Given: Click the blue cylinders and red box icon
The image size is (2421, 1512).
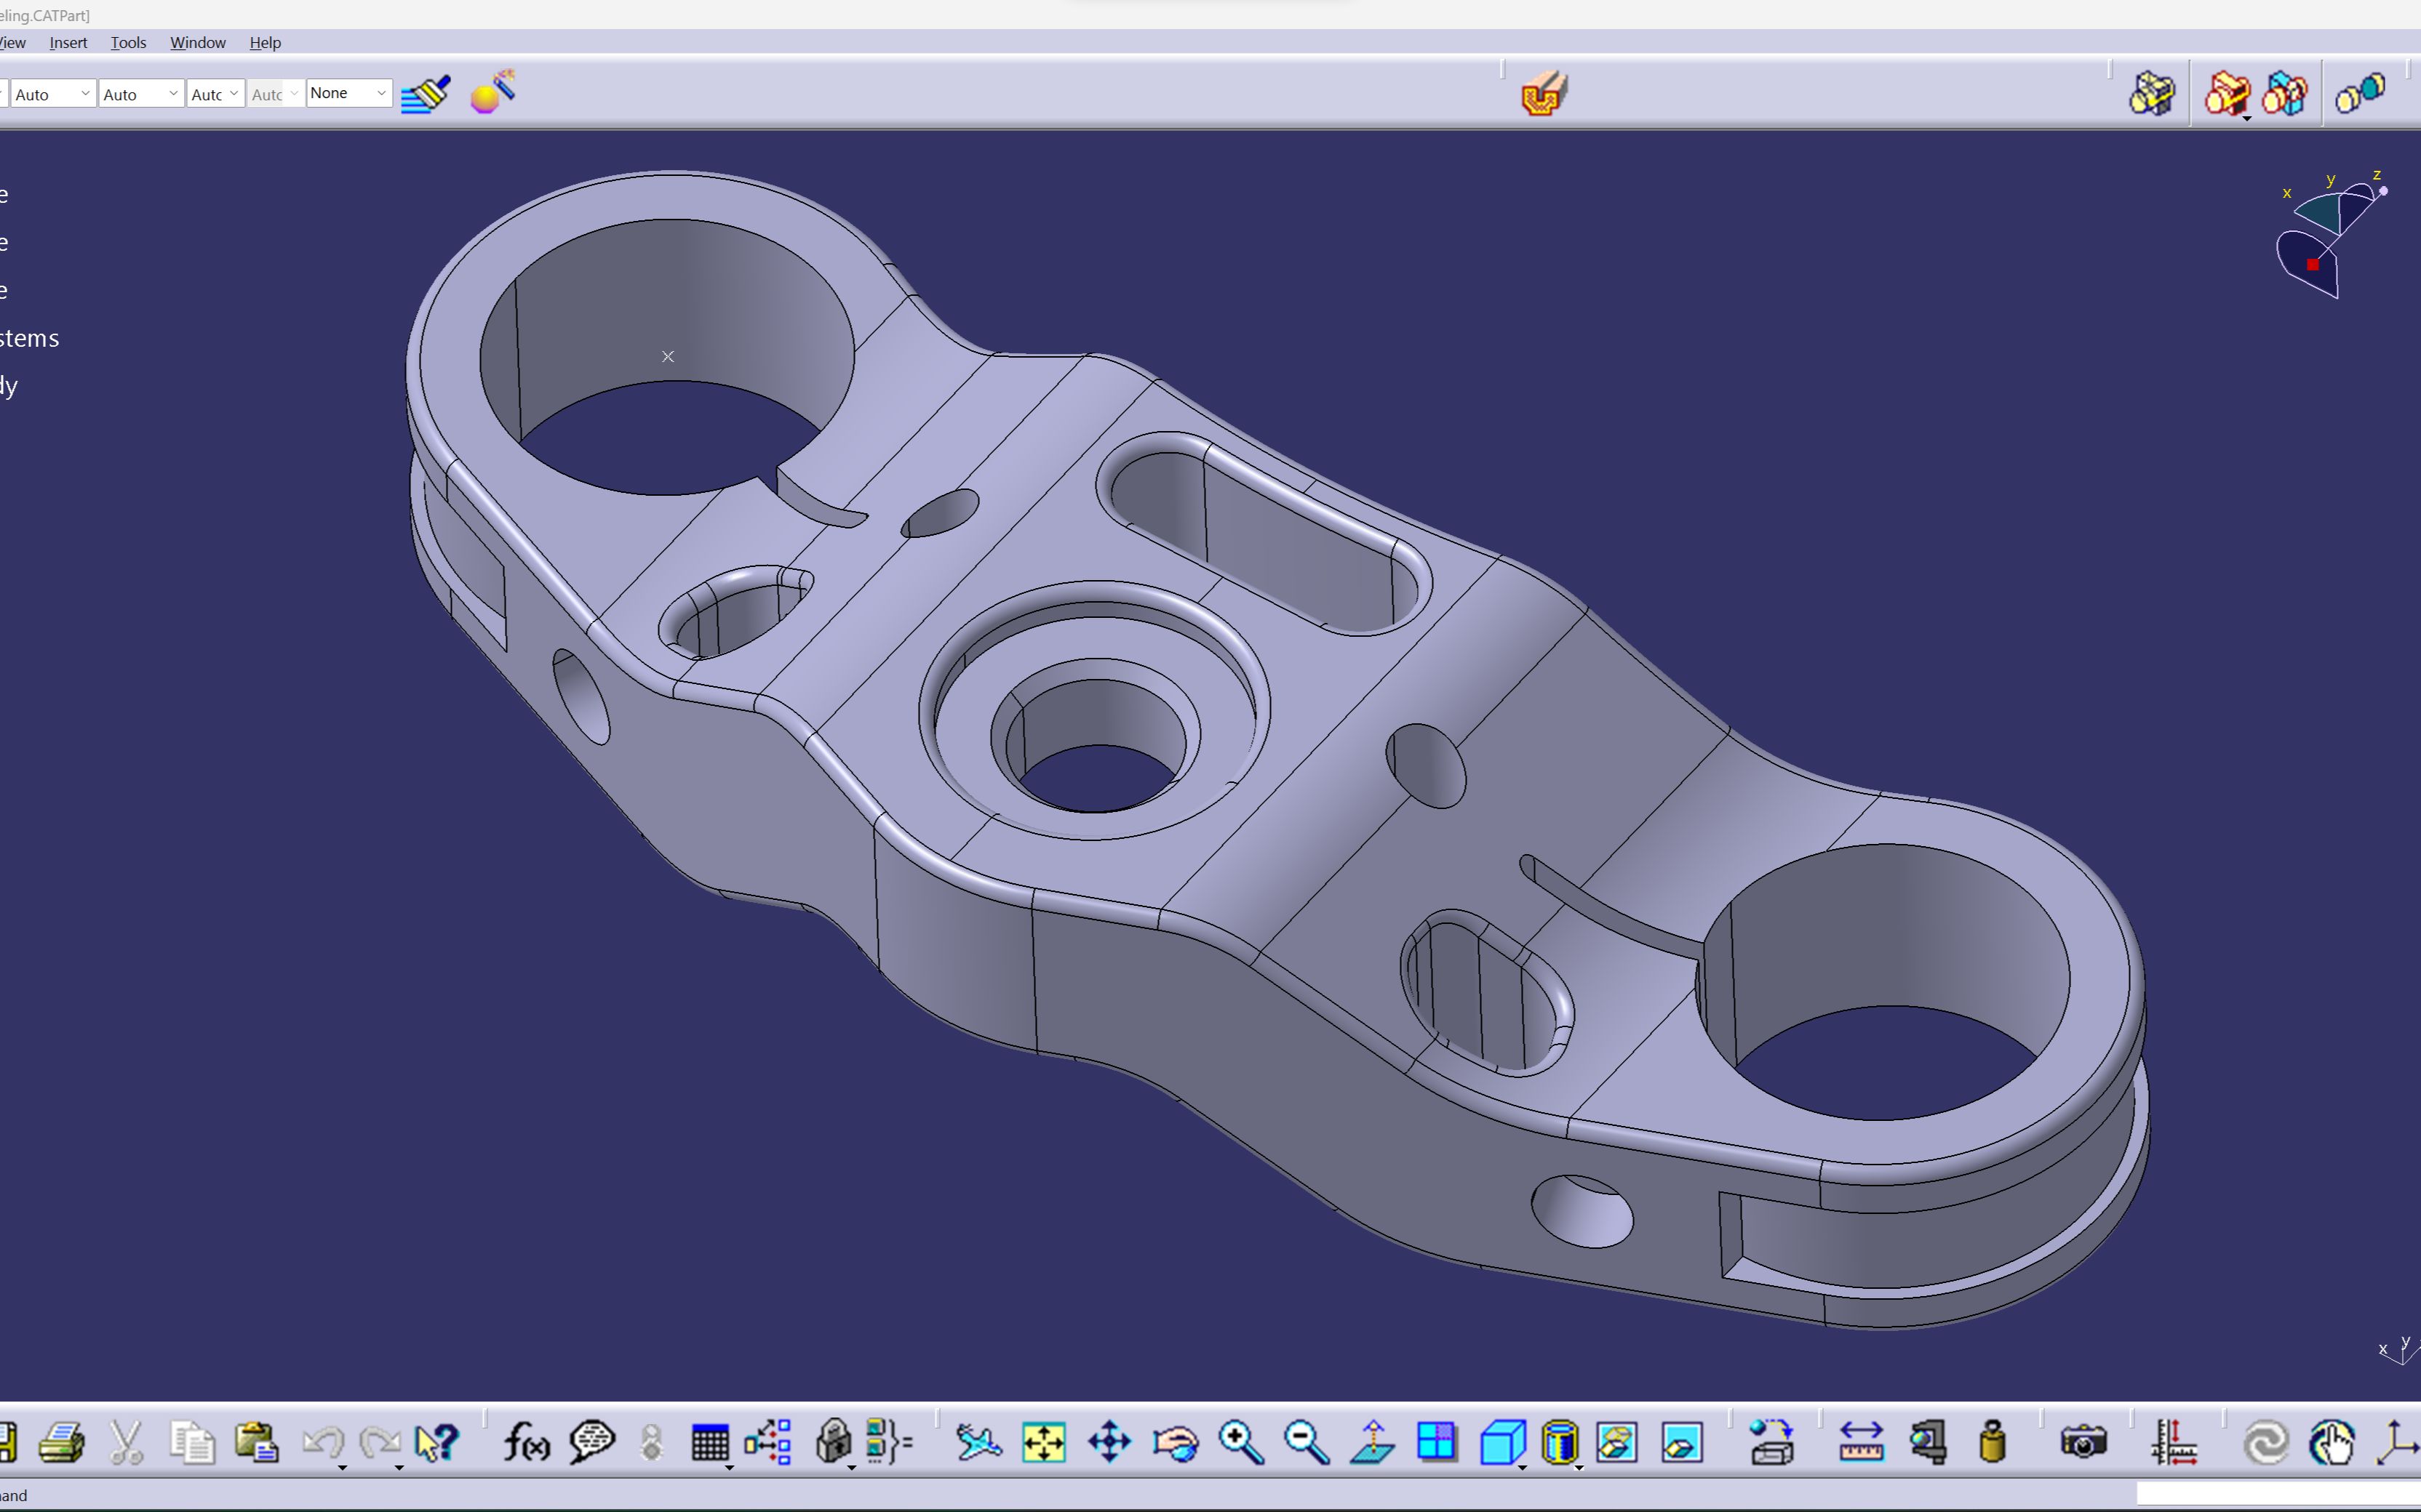Looking at the screenshot, I should click(2285, 93).
